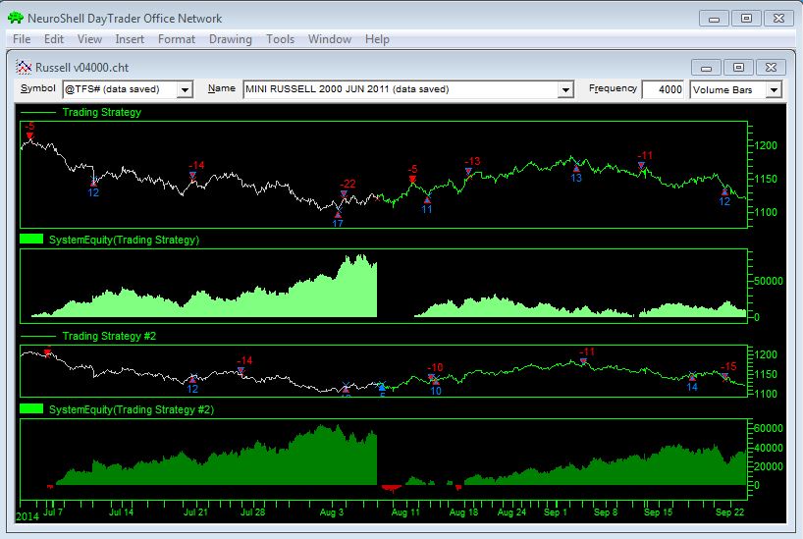Click the SystemEquity(Trading Strategy #2) label
The height and width of the screenshot is (539, 803).
(132, 409)
